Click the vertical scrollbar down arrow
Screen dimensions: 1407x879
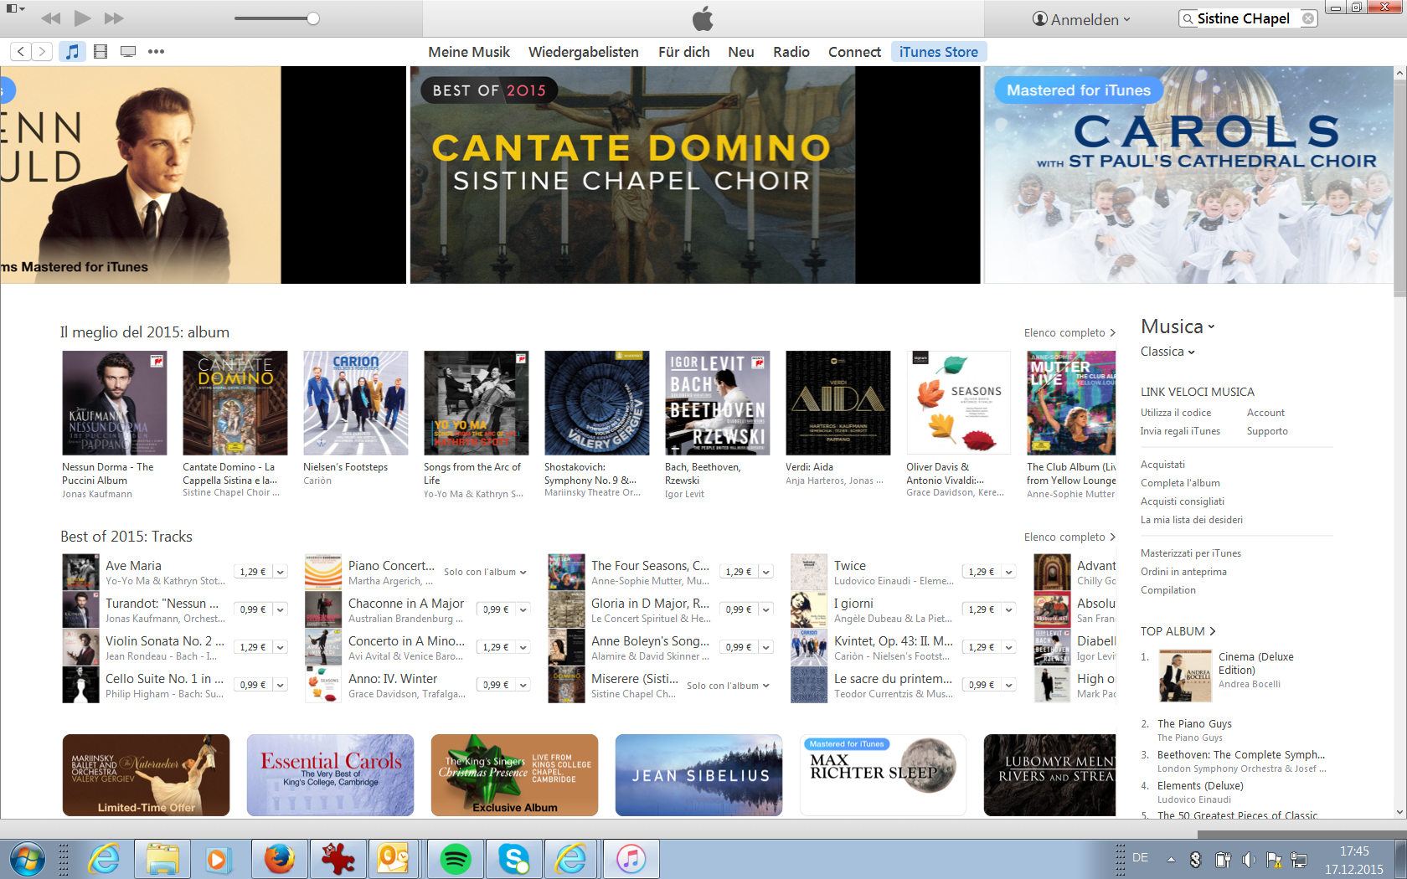tap(1399, 812)
